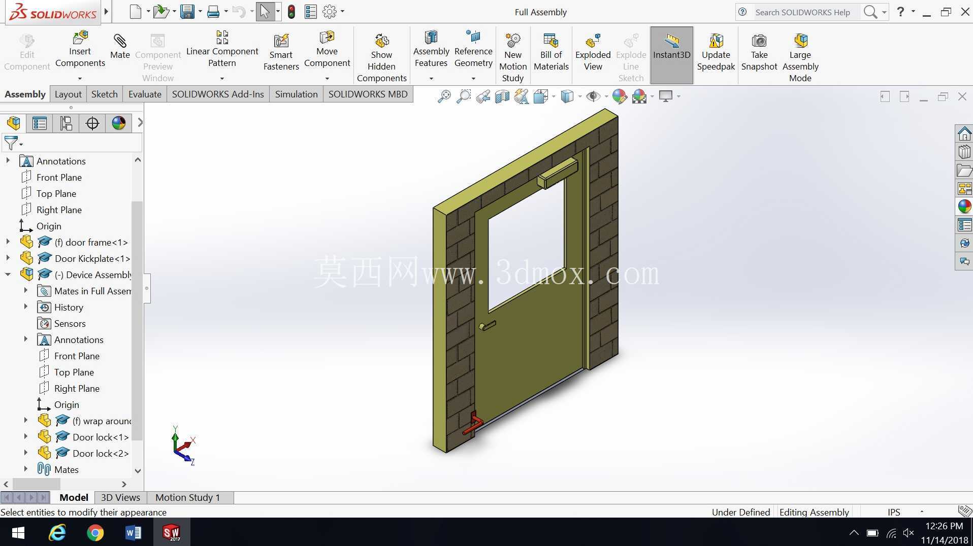973x546 pixels.
Task: Open the DimXpertManager tab
Action: (92, 123)
